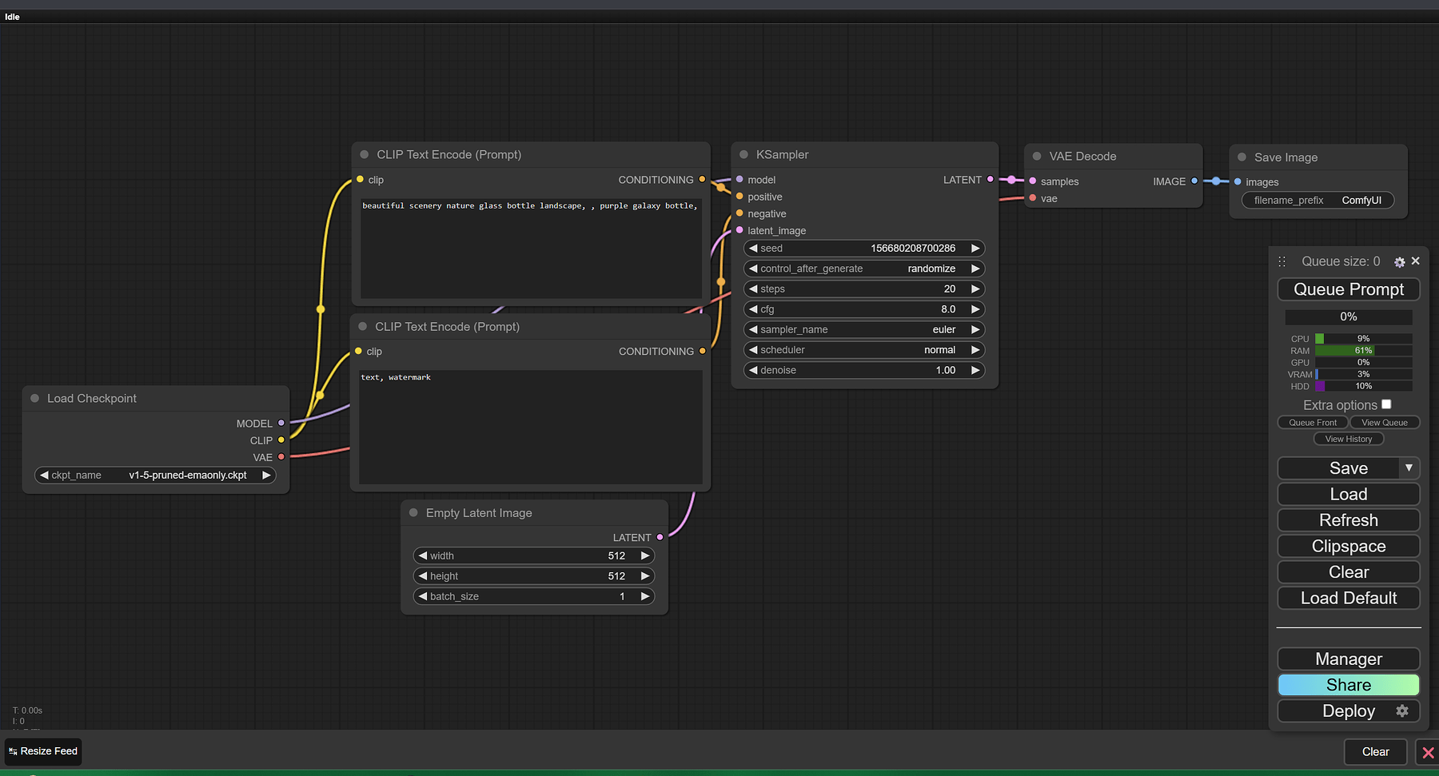The width and height of the screenshot is (1439, 776).
Task: Click the red X icon beside bottom Clear
Action: tap(1428, 752)
